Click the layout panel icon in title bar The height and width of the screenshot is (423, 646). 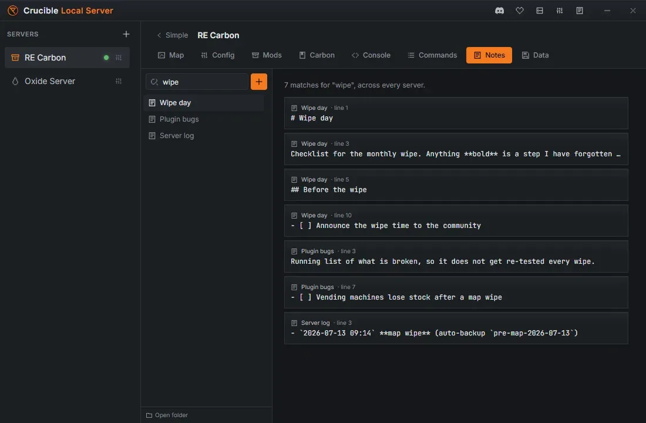pyautogui.click(x=539, y=11)
